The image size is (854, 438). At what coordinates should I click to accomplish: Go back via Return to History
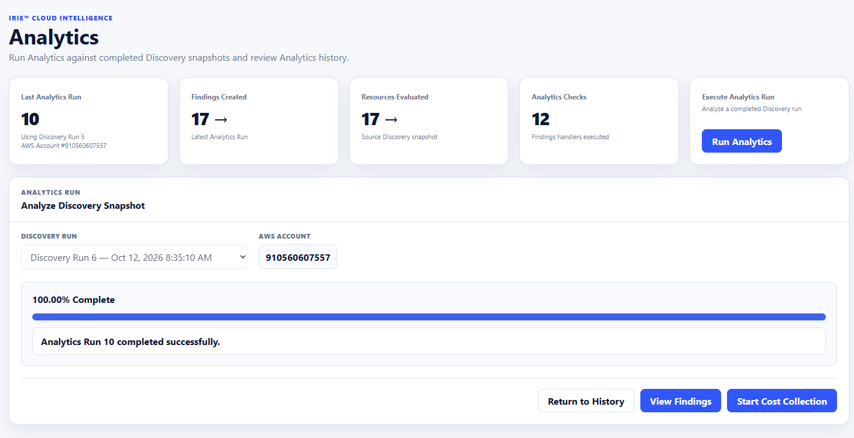pos(586,401)
